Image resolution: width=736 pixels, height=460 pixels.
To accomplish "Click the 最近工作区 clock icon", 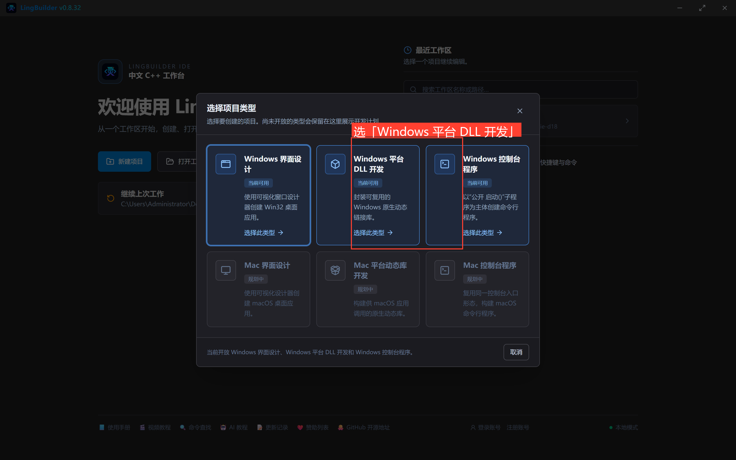I will 407,50.
